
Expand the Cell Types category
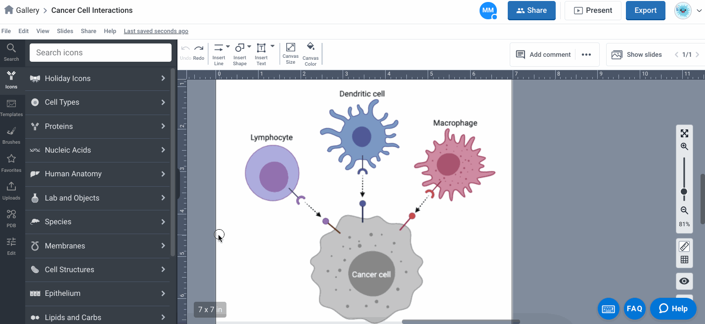(98, 102)
